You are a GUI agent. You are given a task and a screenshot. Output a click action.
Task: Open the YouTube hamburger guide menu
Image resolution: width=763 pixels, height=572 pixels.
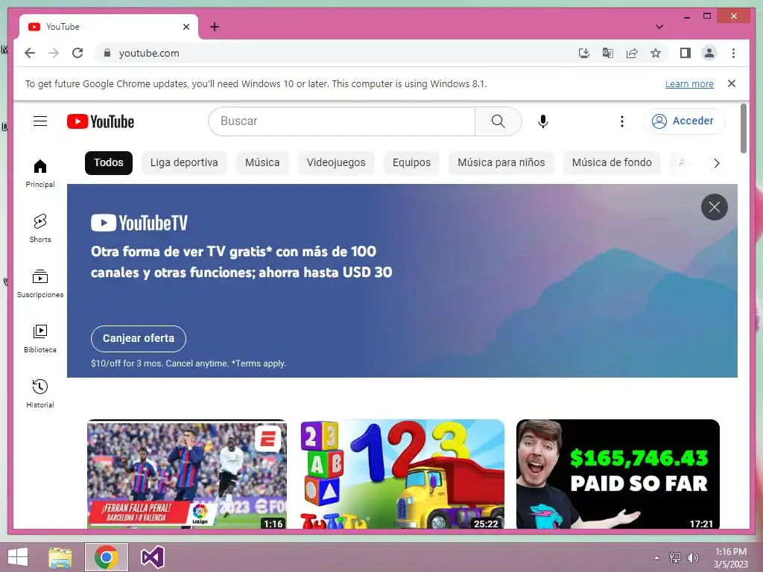coord(40,121)
